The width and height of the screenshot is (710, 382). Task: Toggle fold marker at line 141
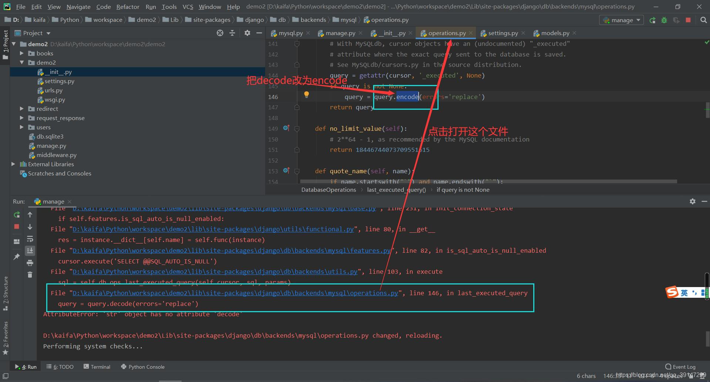click(297, 44)
